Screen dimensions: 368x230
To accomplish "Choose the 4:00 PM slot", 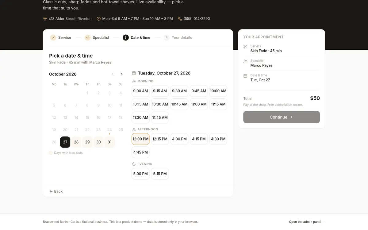I will (x=179, y=139).
